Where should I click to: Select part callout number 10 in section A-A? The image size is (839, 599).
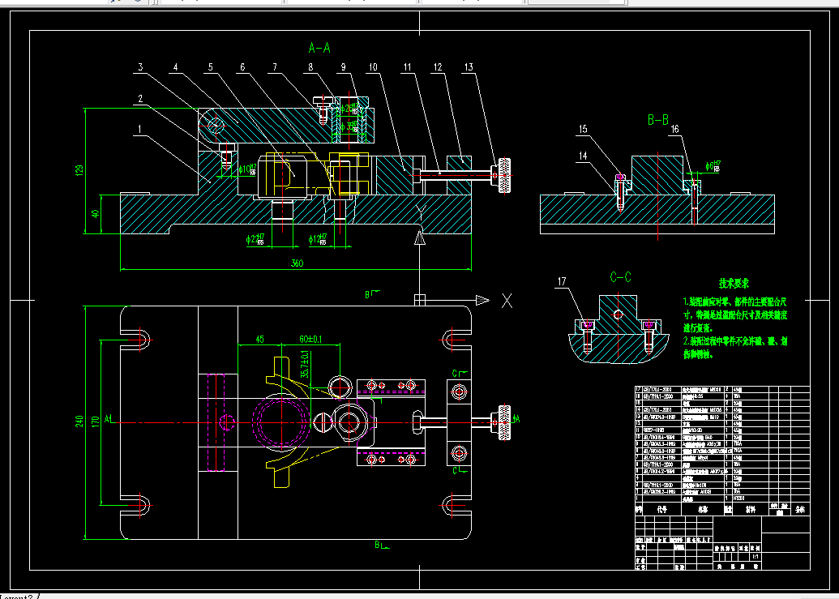[373, 67]
